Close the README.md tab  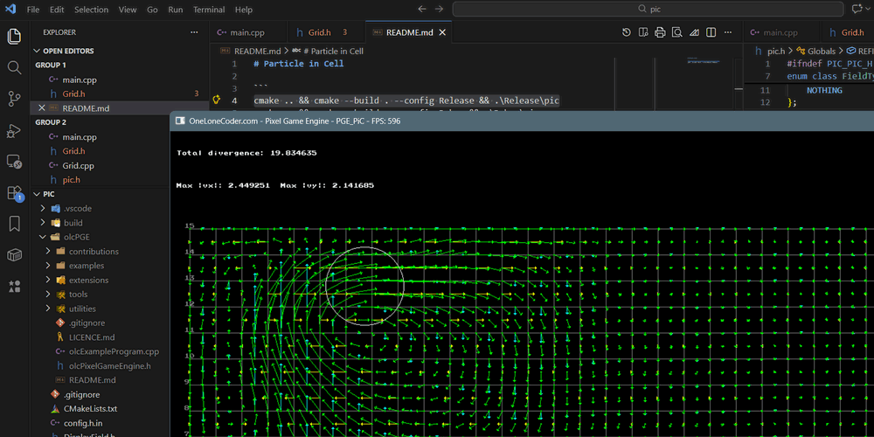(x=443, y=32)
